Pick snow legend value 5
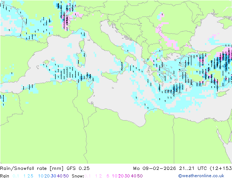The height and width of the screenshot is (179, 232). (108, 176)
